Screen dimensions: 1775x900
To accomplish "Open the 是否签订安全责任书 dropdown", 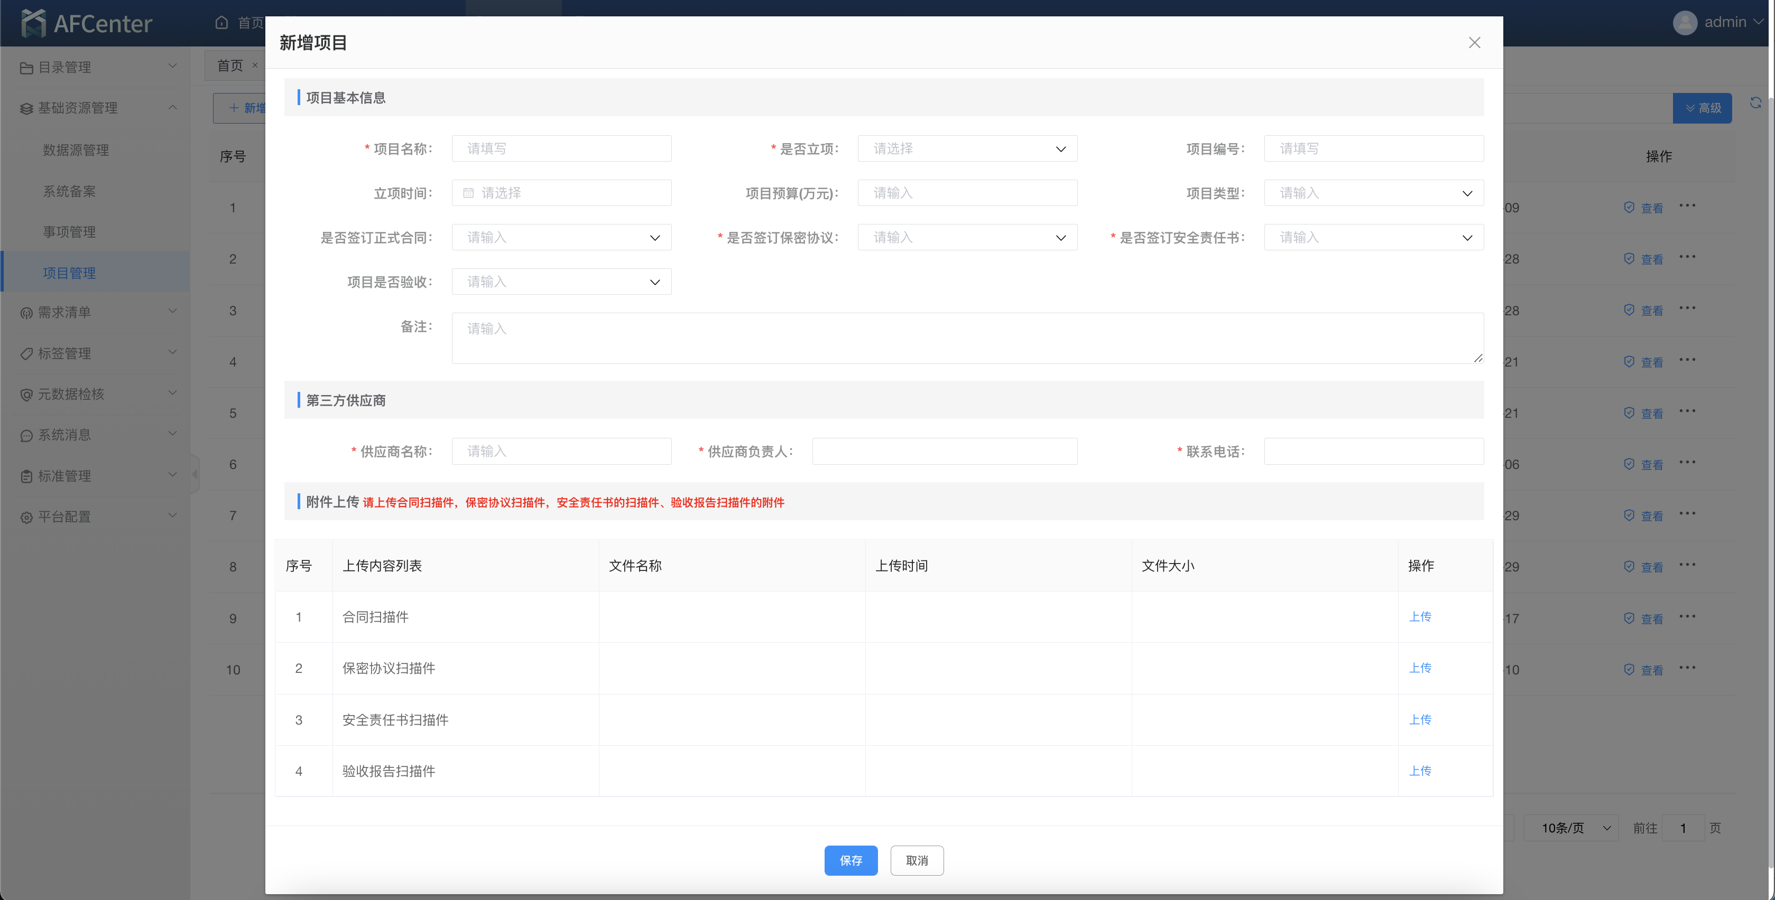I will (1373, 238).
